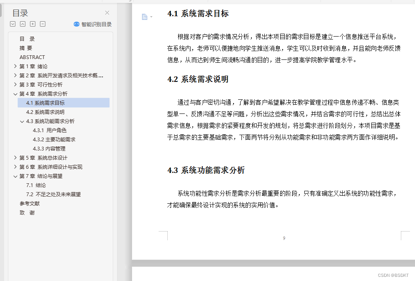The width and height of the screenshot is (415, 281).
Task: Click heading 4.3 系统功能需求分析 in document
Action: click(x=206, y=170)
